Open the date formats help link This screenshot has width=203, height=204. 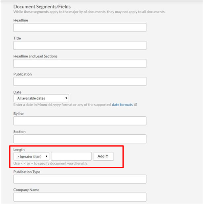click(122, 105)
